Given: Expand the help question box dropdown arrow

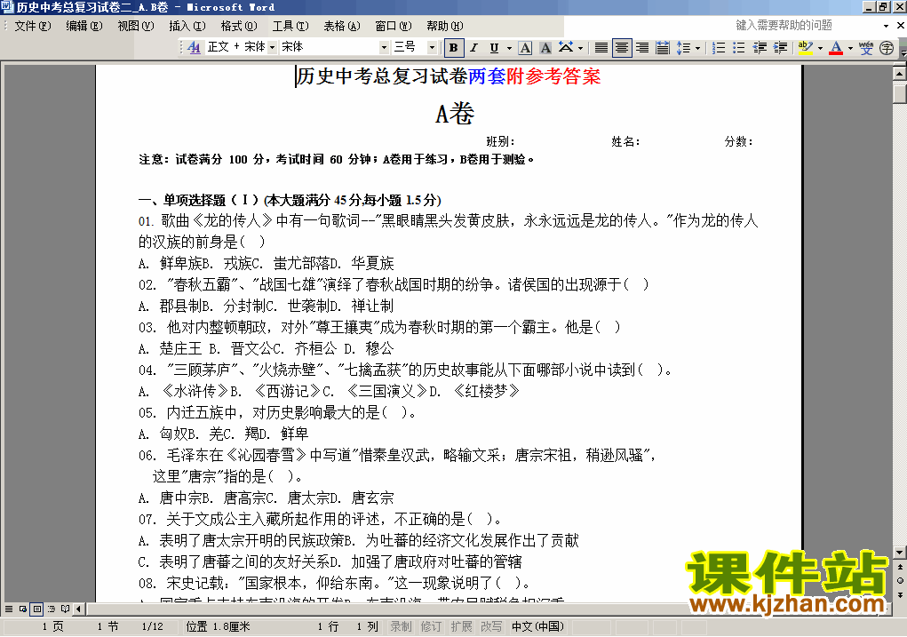Looking at the screenshot, I should click(886, 26).
